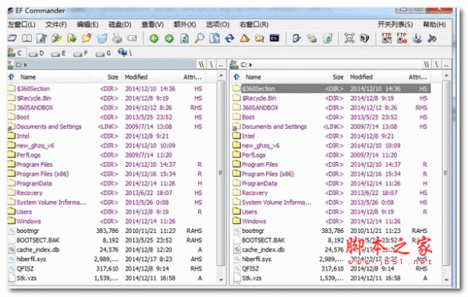Click the green Forward arrow toolbar icon
Viewport: 468px width, 297px height.
click(169, 38)
